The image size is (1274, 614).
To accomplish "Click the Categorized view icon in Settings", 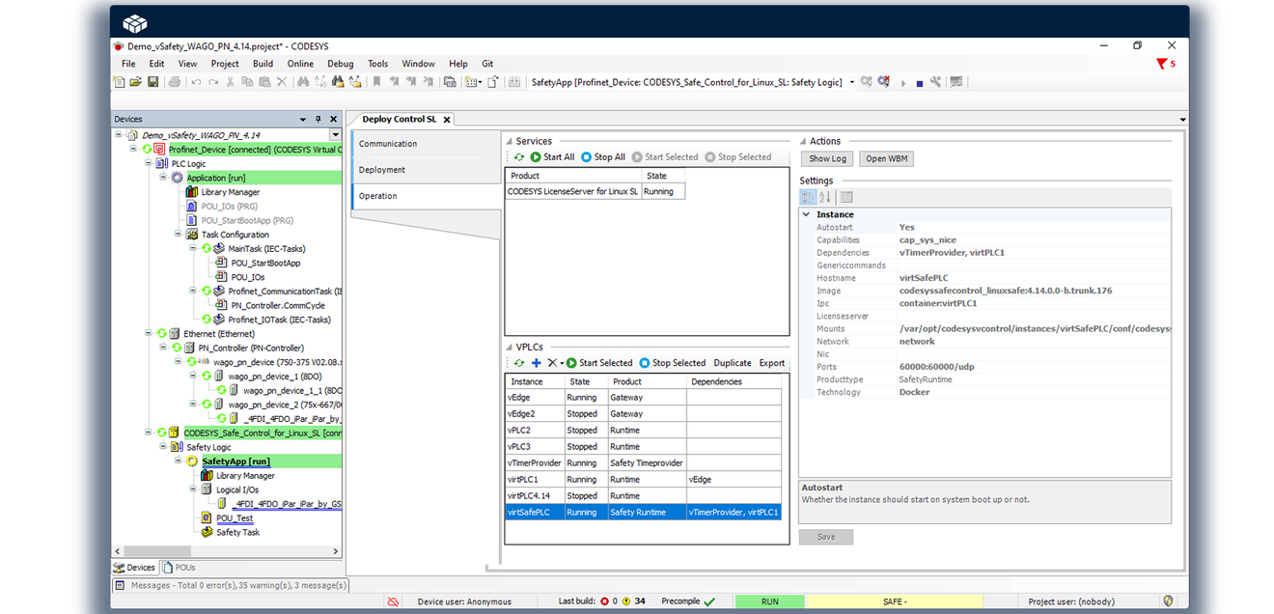I will (x=808, y=197).
